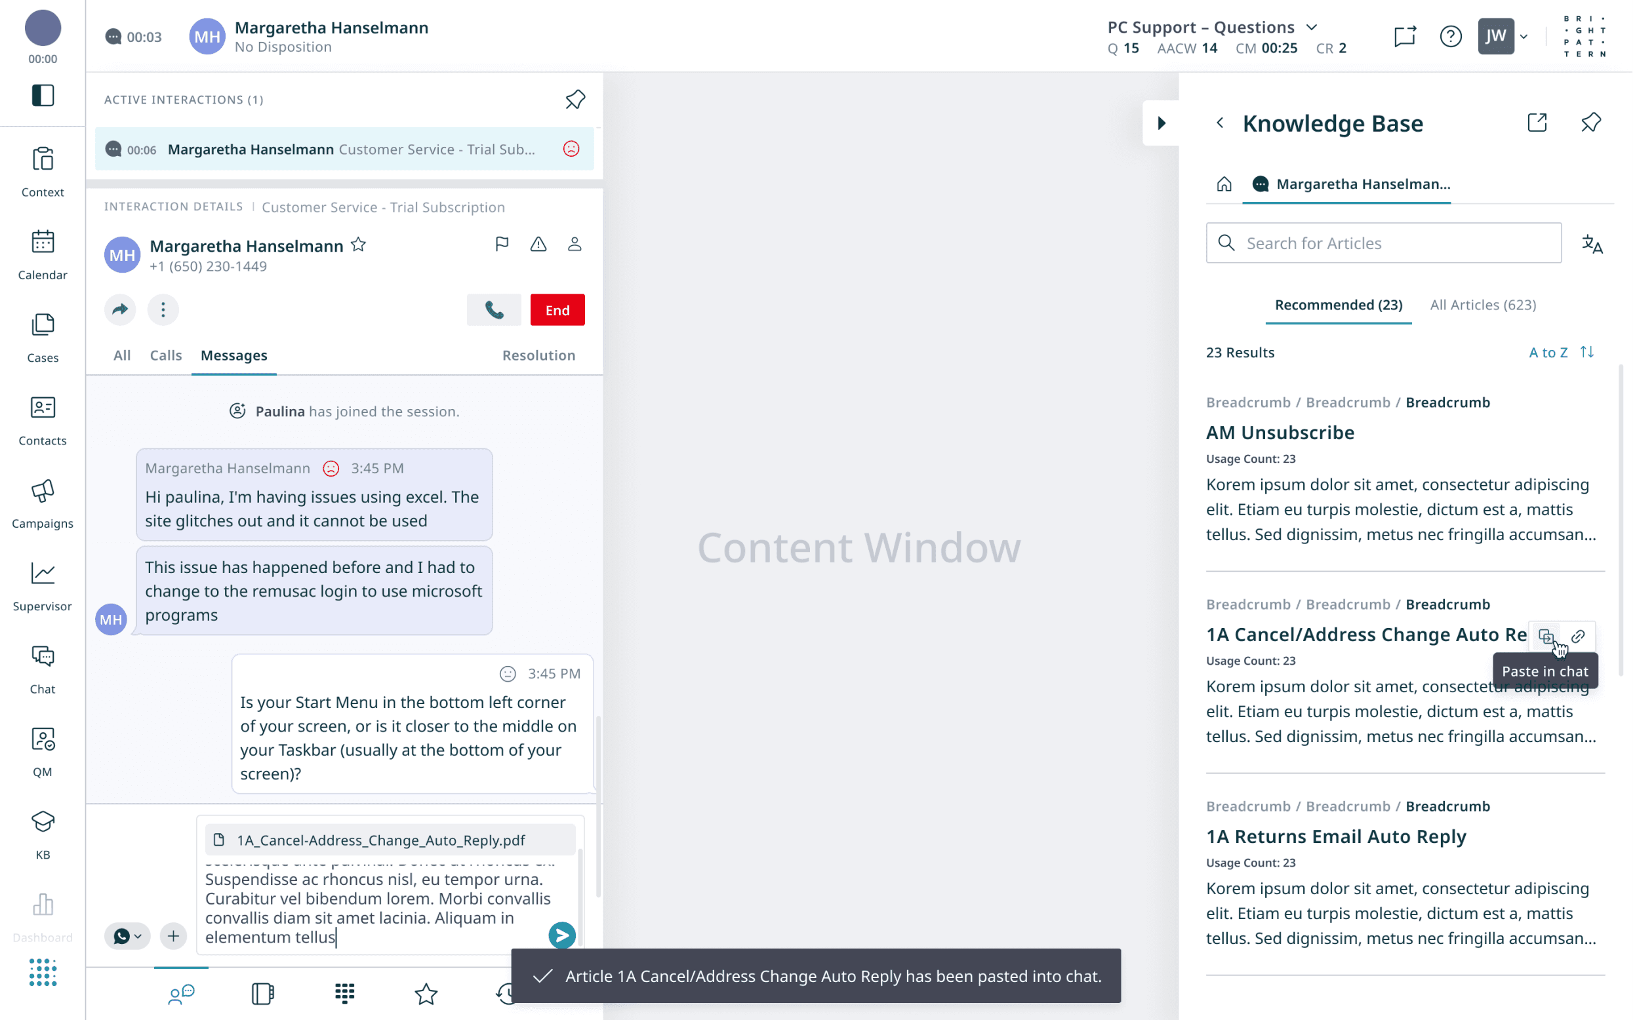The image size is (1637, 1020).
Task: Expand PC Support – Questions dropdown
Action: tap(1311, 27)
